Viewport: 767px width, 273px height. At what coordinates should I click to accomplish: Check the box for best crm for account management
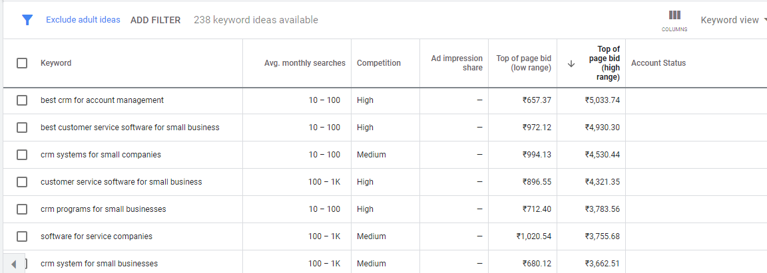tap(22, 100)
